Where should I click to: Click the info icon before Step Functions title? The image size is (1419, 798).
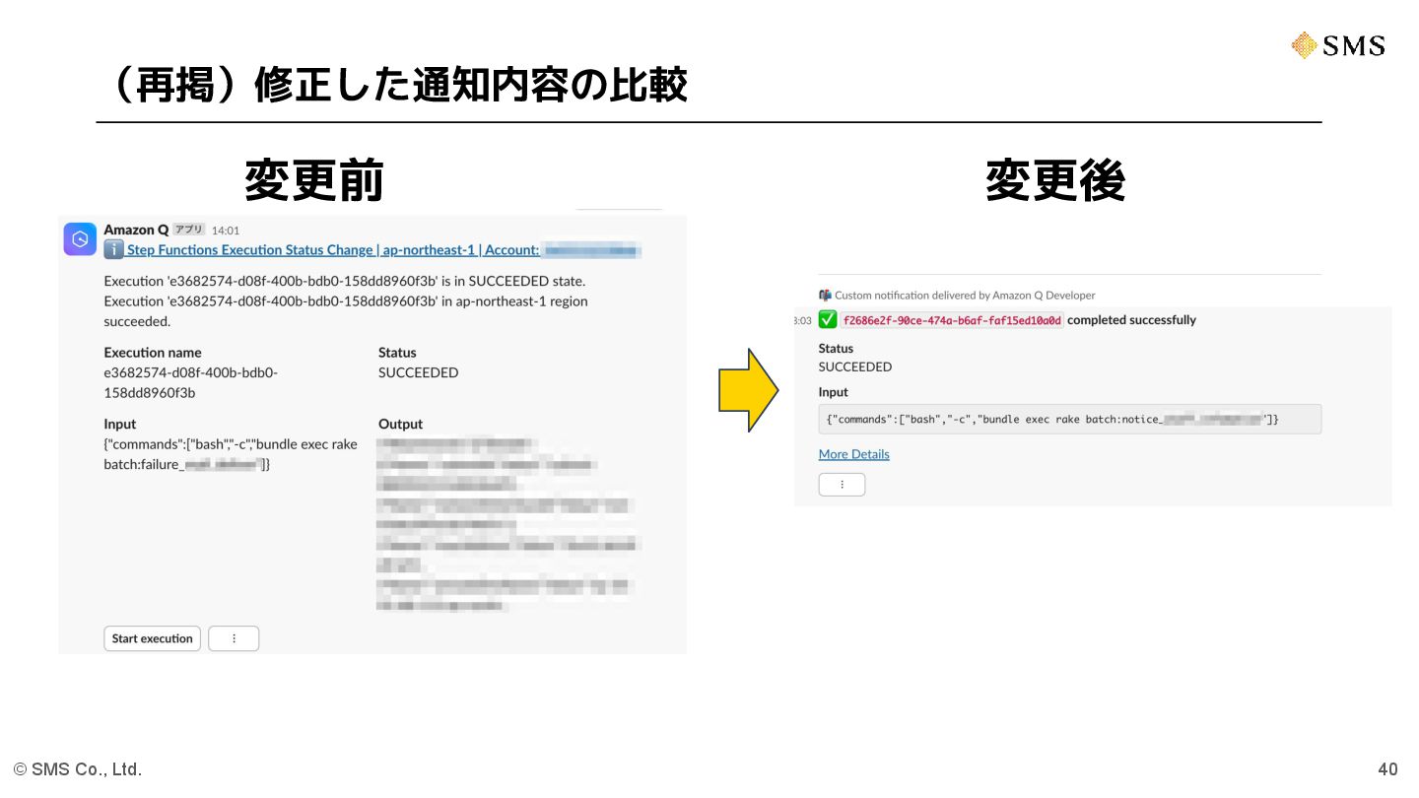113,250
